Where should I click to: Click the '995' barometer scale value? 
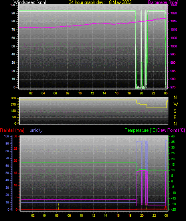click(x=173, y=55)
